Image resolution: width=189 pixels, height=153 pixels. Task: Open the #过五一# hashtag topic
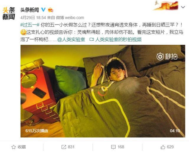click(x=30, y=25)
